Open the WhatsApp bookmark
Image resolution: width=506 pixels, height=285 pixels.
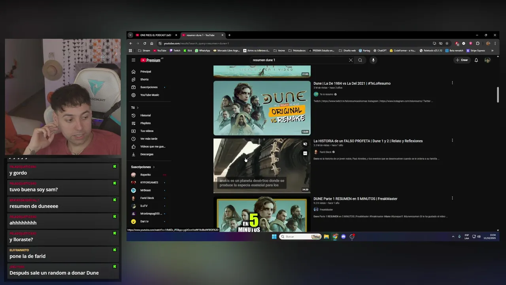[x=202, y=51]
